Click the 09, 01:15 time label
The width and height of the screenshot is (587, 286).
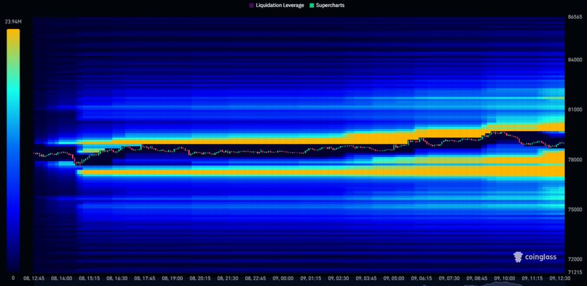click(x=310, y=279)
